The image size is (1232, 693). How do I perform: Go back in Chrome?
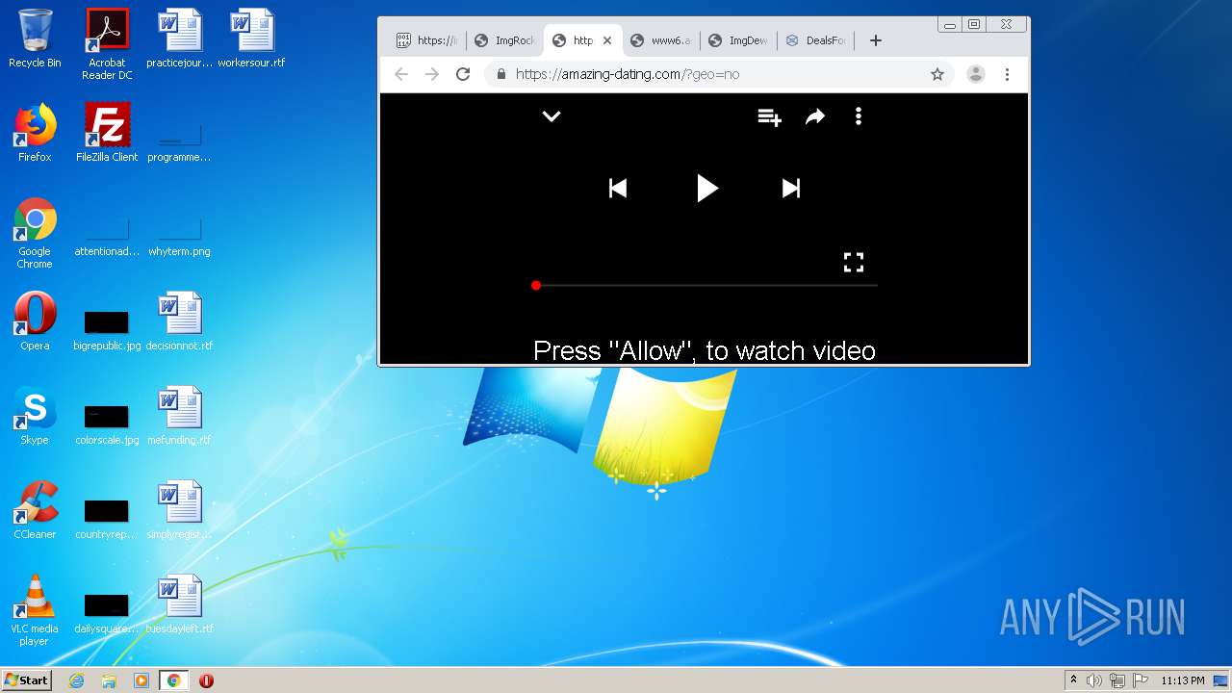click(x=401, y=74)
